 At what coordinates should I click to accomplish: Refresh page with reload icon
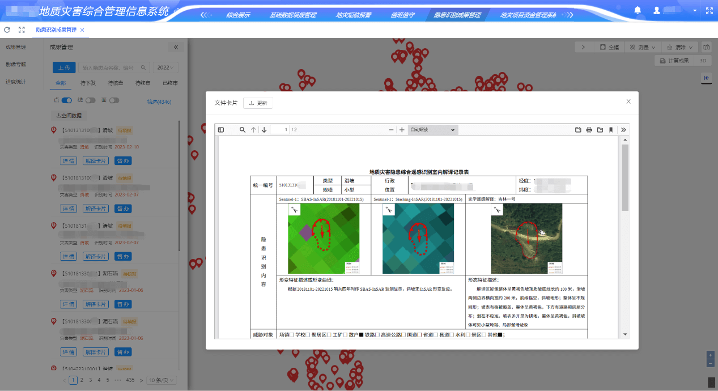[7, 29]
